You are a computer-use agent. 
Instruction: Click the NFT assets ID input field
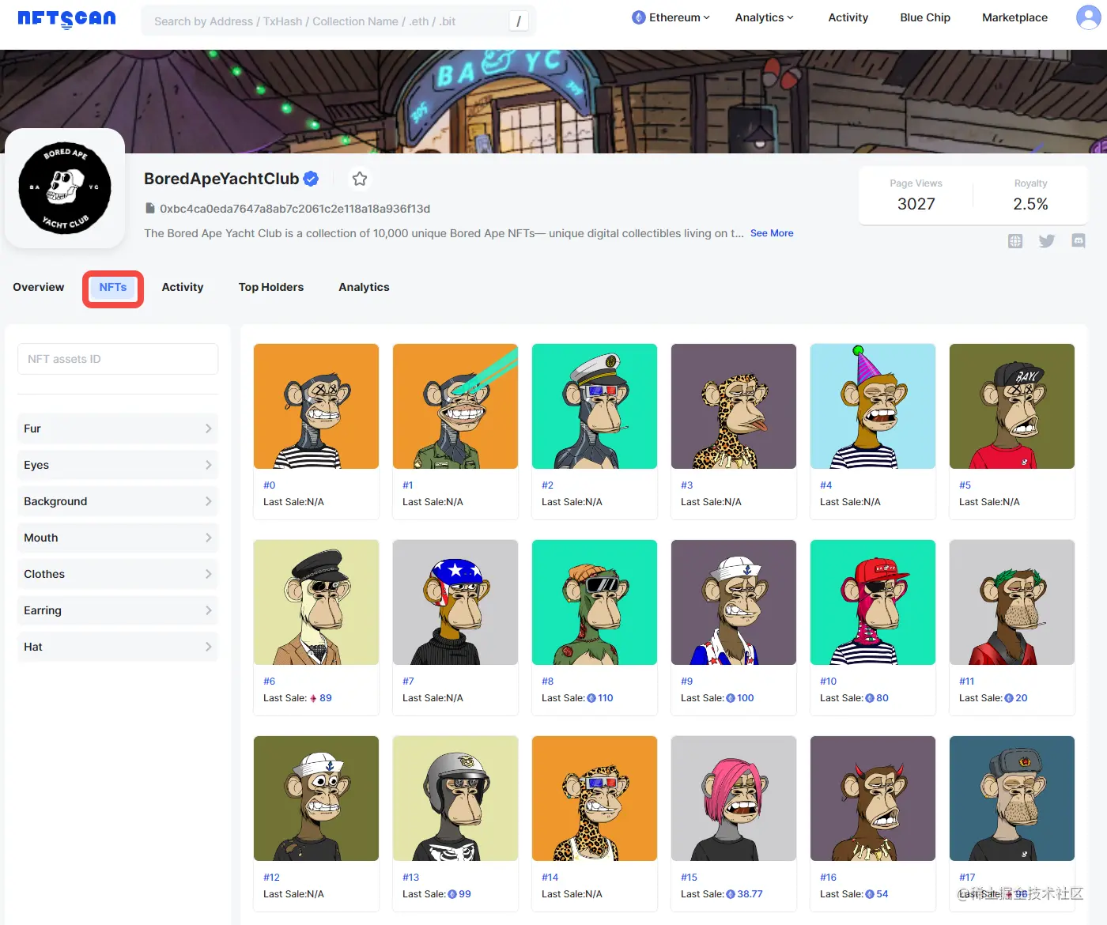click(x=117, y=358)
